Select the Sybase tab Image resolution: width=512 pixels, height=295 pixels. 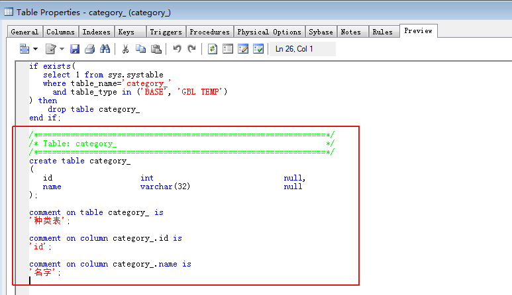(321, 32)
